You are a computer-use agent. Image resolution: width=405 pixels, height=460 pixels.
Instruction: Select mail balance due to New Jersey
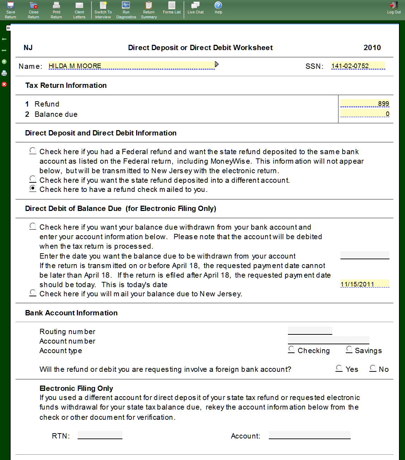33,292
